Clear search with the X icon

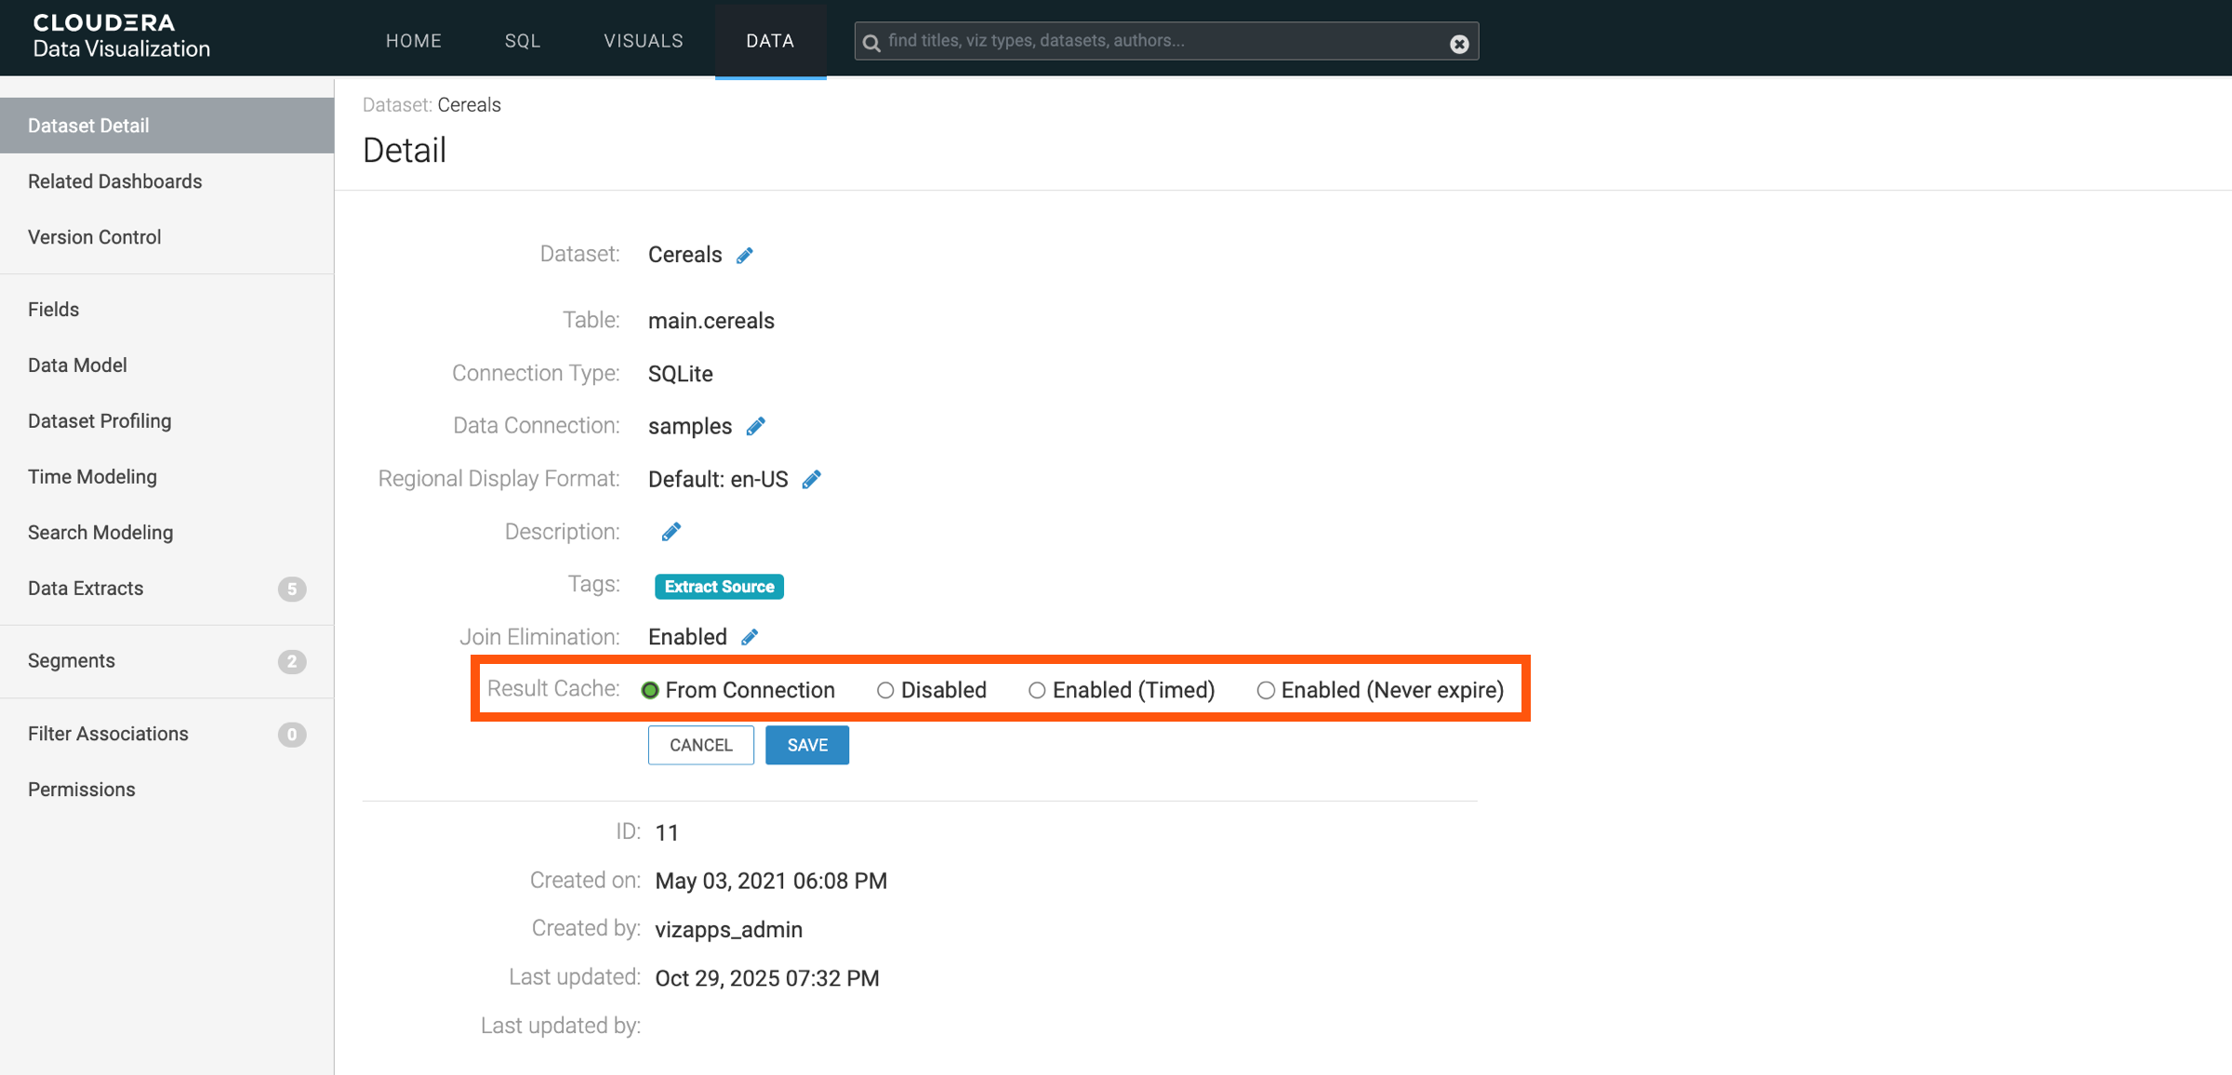pos(1459,44)
